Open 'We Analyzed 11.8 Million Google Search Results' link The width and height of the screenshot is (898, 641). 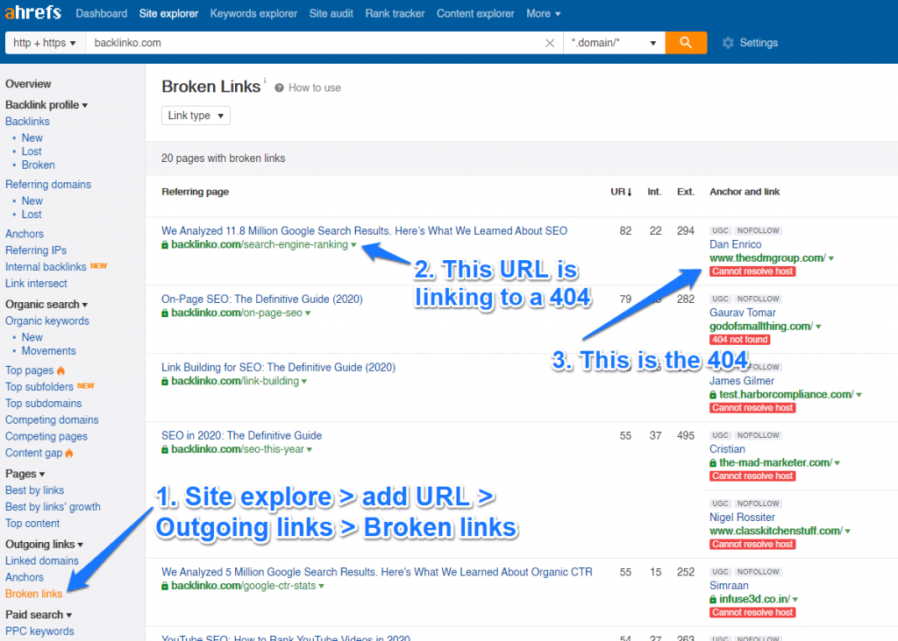(x=364, y=230)
